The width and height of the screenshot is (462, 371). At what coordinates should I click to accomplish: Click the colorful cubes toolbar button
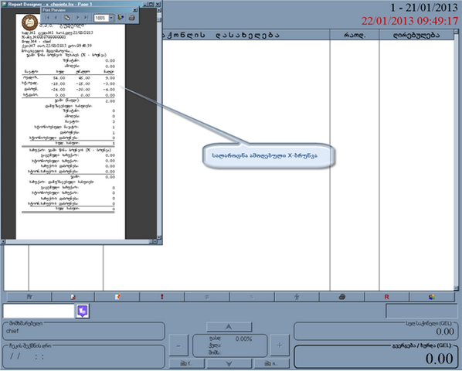pos(432,297)
